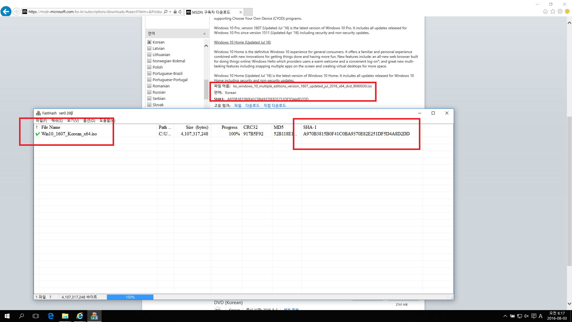Viewport: 572px width, 322px height.
Task: Click the language list scrollbar thumb
Action: [x=206, y=89]
